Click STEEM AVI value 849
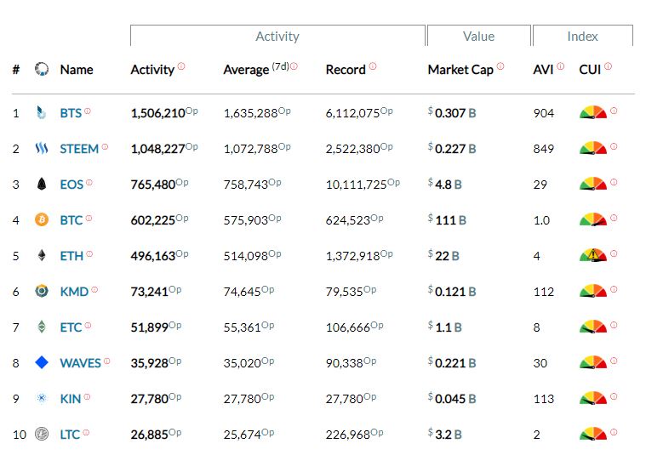646x455 pixels. [x=544, y=149]
